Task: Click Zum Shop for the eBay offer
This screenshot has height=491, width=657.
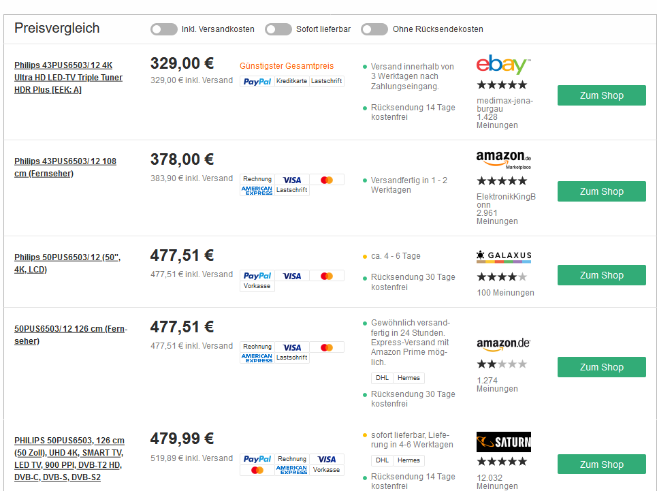Action: [x=601, y=95]
